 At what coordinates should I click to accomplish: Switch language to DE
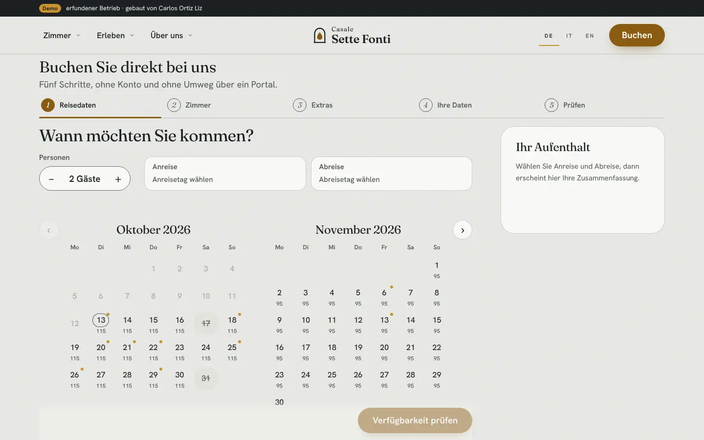(549, 36)
